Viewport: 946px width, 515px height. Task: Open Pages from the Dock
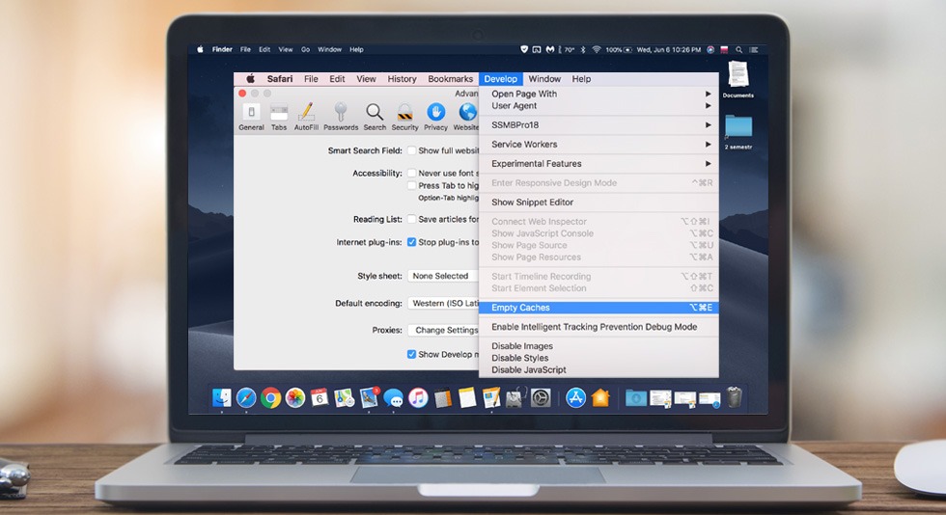tap(491, 398)
